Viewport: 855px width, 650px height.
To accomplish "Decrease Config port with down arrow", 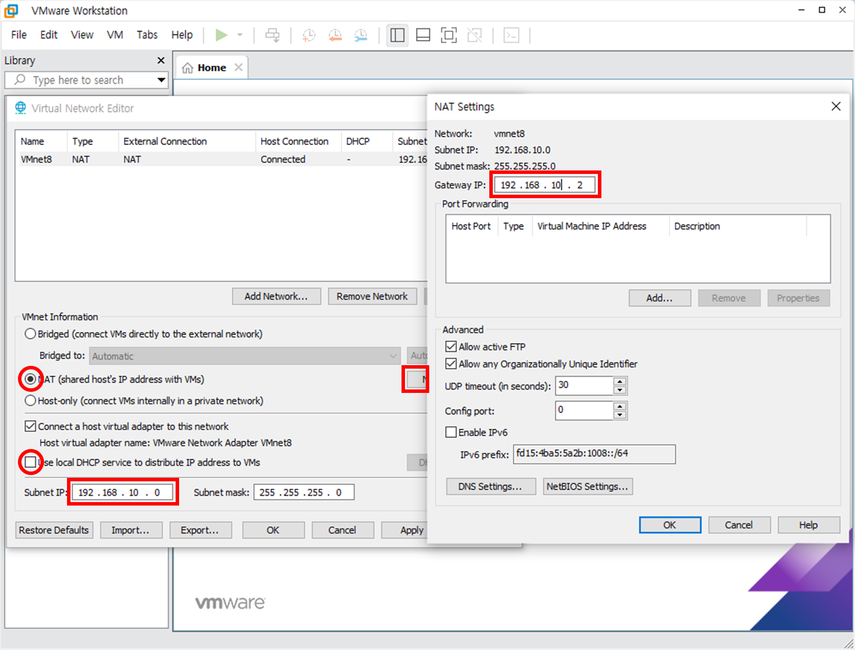I will (620, 415).
